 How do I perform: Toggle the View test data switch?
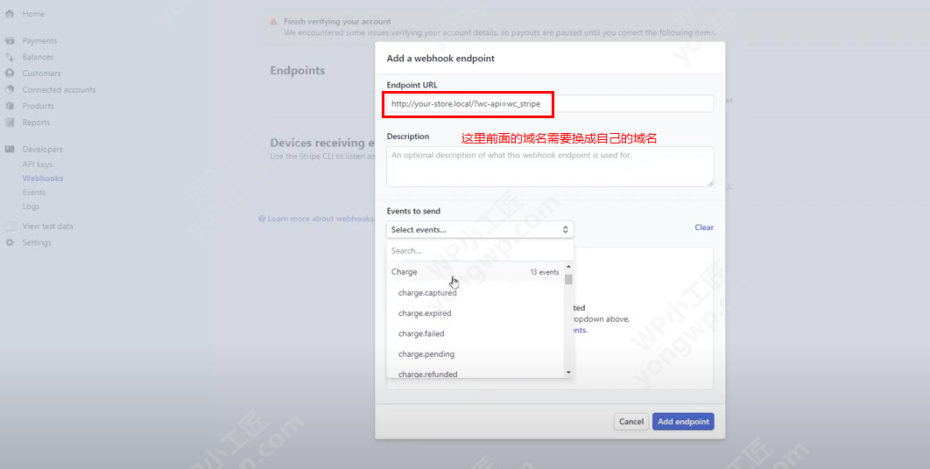[10, 227]
